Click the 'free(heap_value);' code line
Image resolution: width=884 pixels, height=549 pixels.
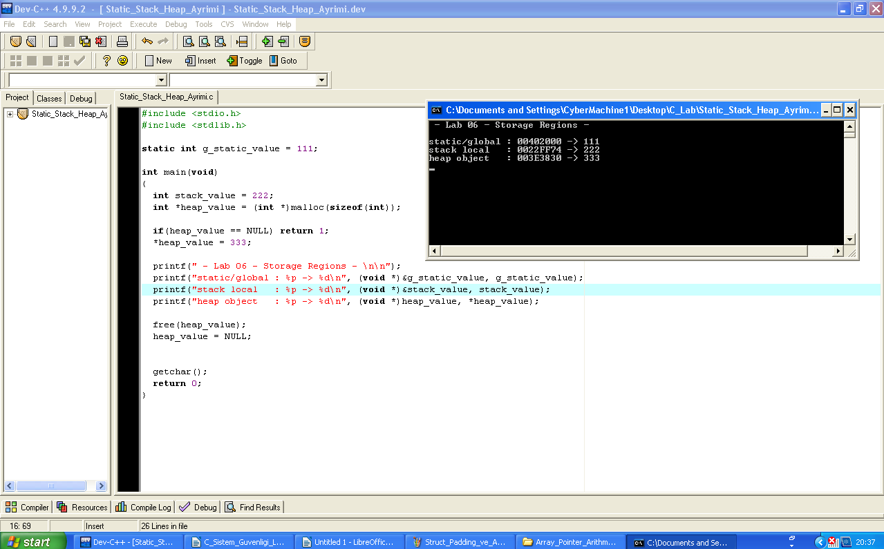pos(200,325)
